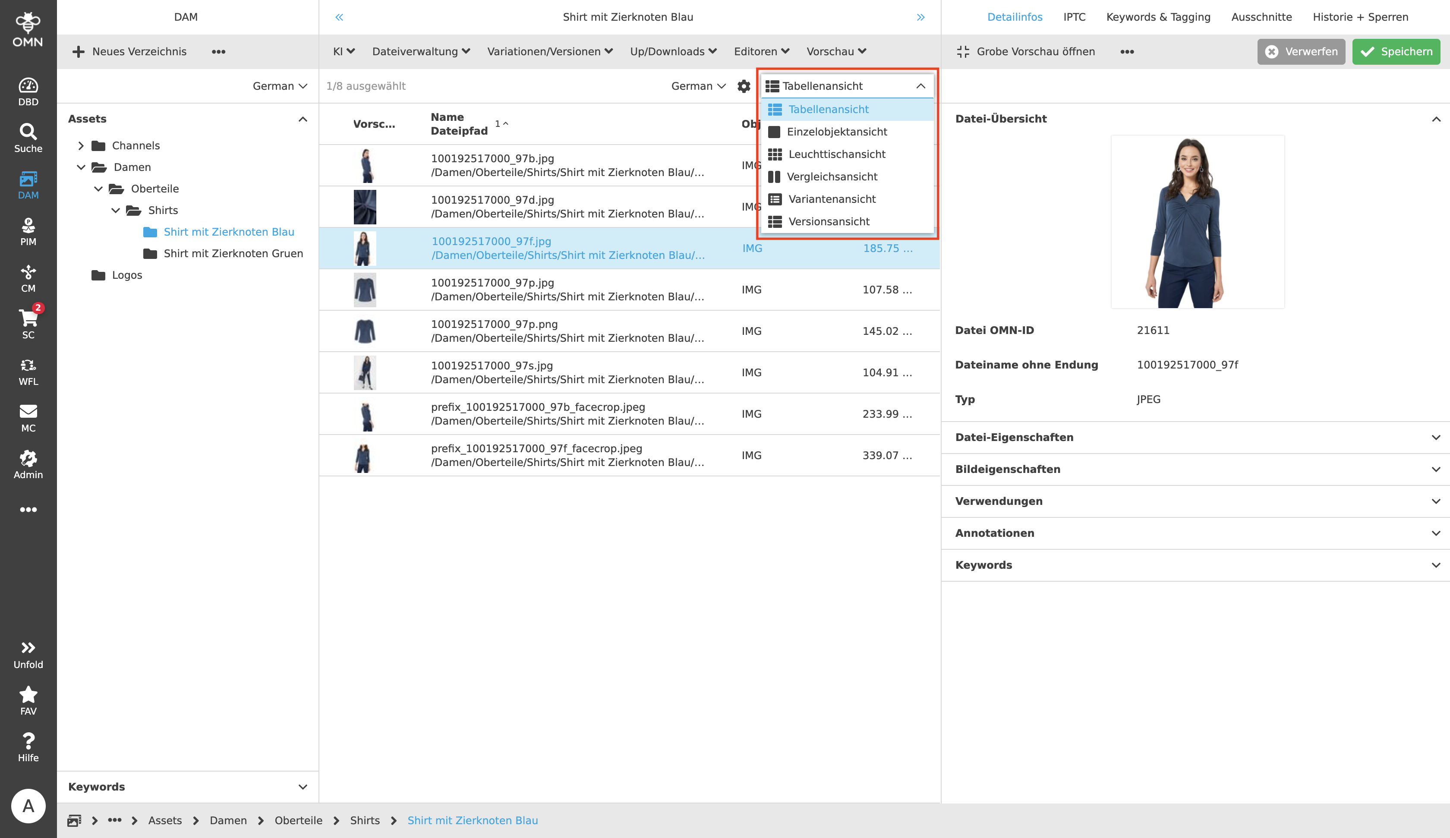Open Shirts in the breadcrumb path

(x=365, y=820)
